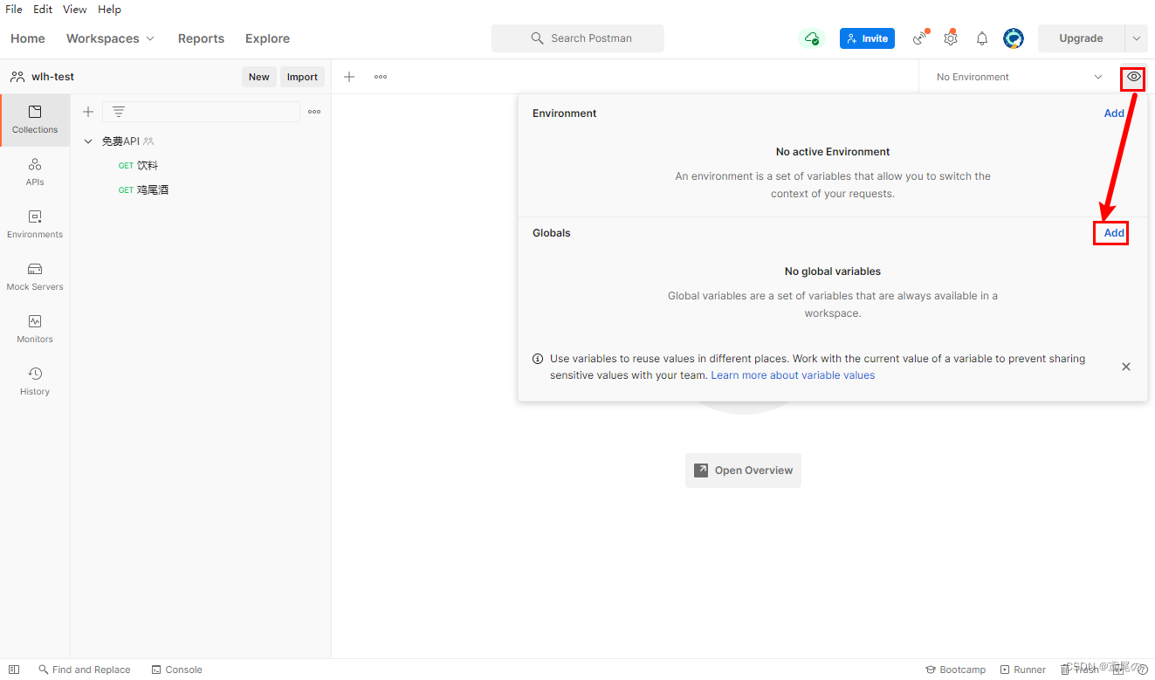1155x680 pixels.
Task: Collapse the 免费API collection
Action: (x=88, y=141)
